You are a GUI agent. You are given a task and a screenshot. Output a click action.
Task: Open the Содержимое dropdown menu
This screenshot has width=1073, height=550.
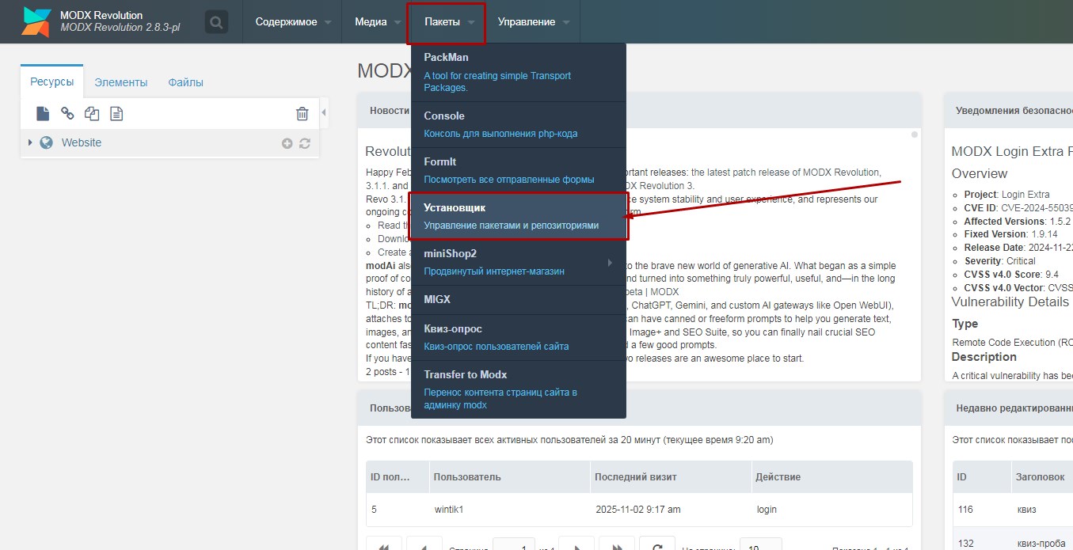(x=293, y=22)
